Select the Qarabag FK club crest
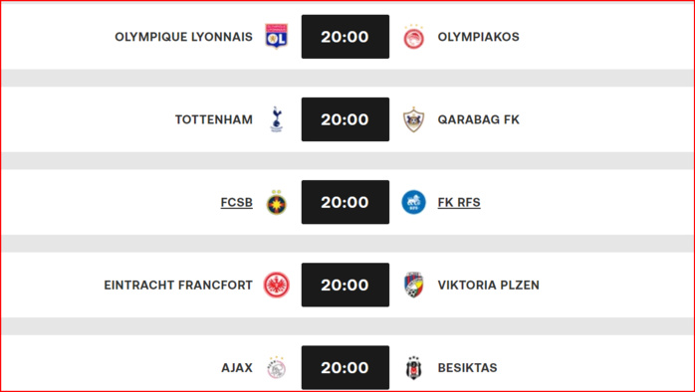 click(x=413, y=119)
